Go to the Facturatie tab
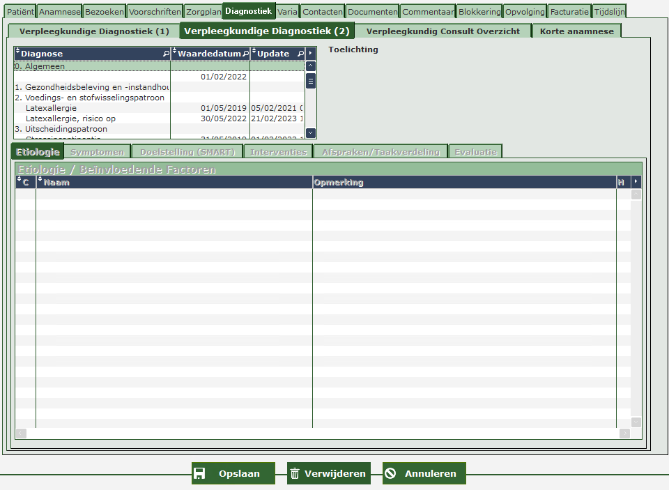The height and width of the screenshot is (490, 669). point(569,12)
